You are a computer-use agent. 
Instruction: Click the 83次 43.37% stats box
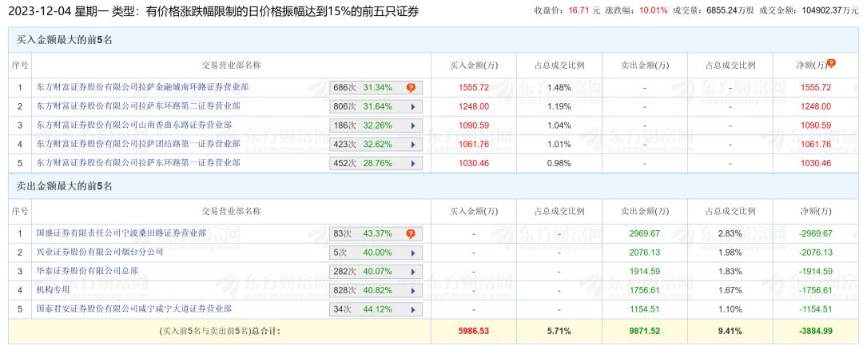(376, 234)
